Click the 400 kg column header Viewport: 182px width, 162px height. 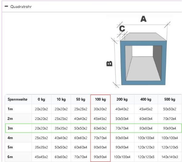pyautogui.click(x=146, y=99)
